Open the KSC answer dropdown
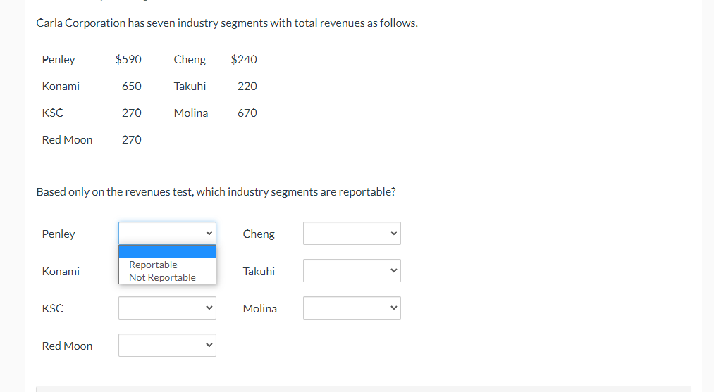This screenshot has width=714, height=392. tap(167, 308)
